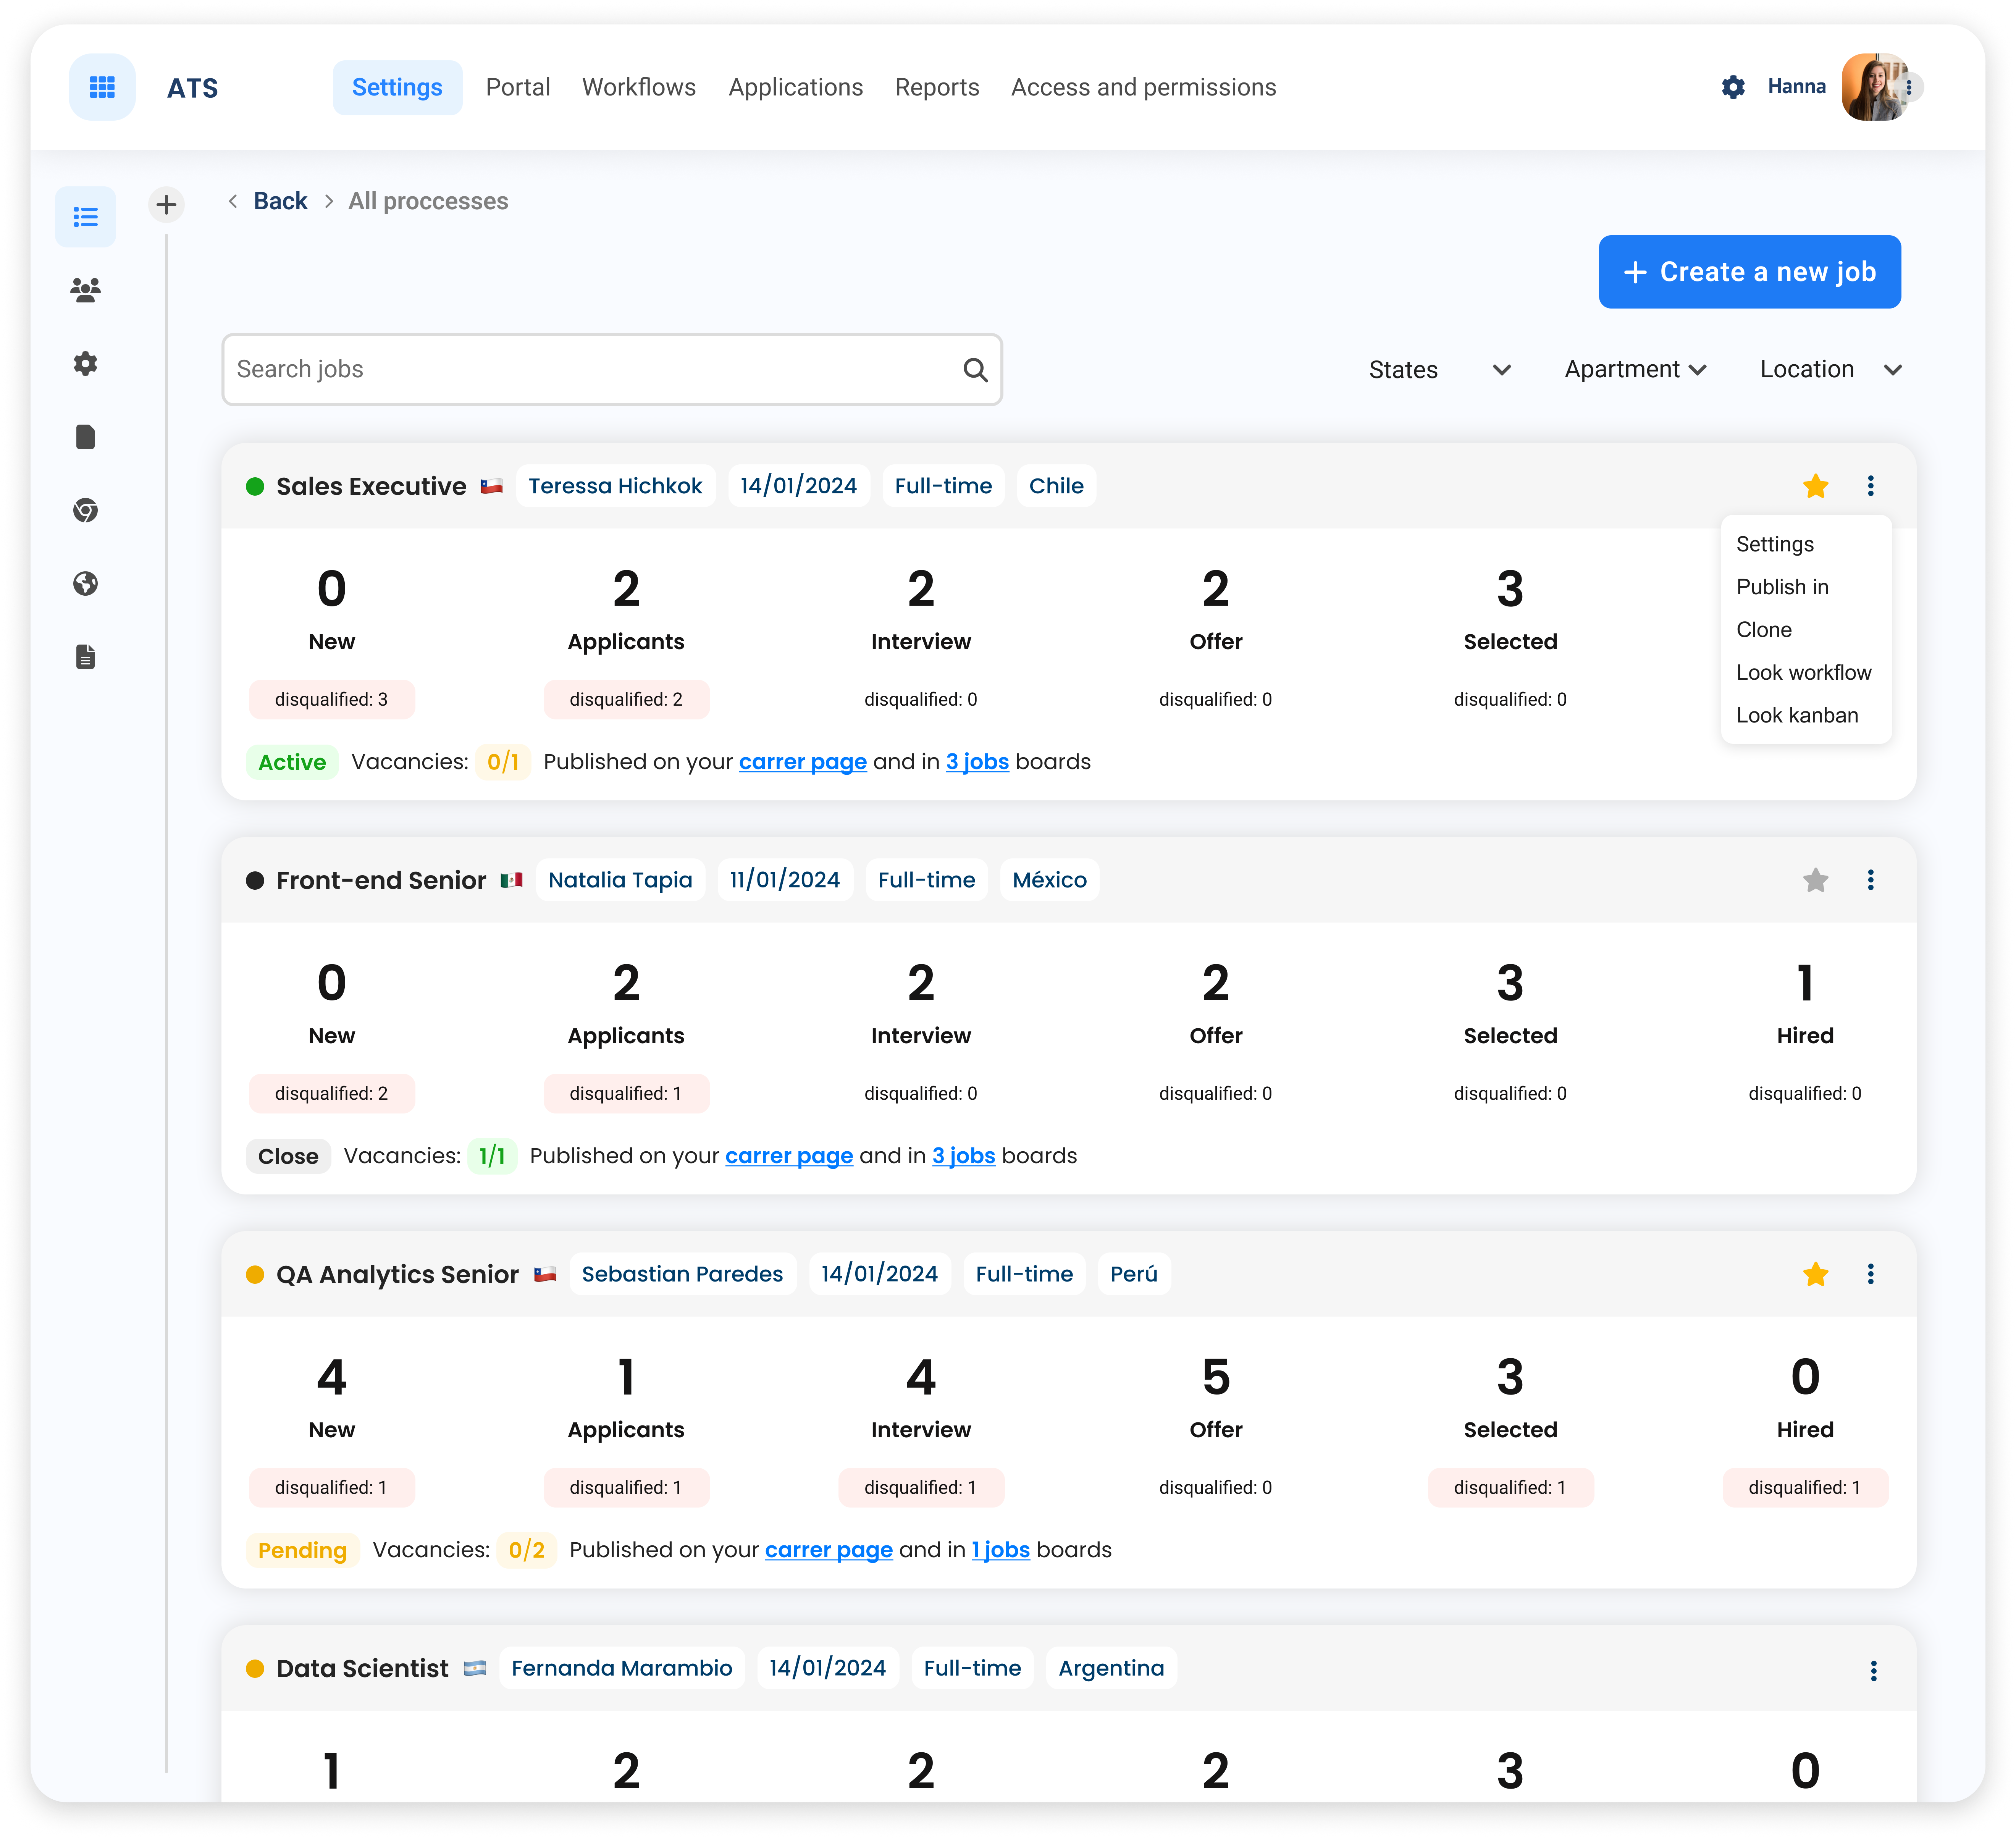2016x1839 pixels.
Task: Click the Sebastian Paredes recruiter tag
Action: (683, 1274)
